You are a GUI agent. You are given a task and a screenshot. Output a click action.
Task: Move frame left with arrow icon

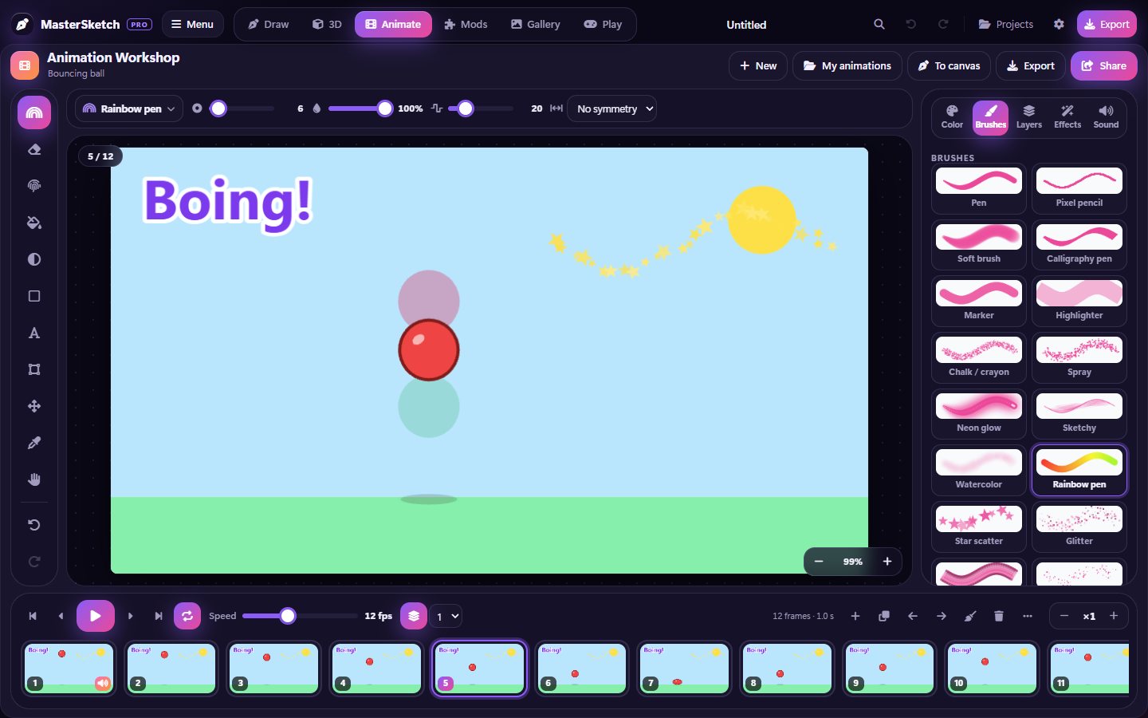pos(913,616)
